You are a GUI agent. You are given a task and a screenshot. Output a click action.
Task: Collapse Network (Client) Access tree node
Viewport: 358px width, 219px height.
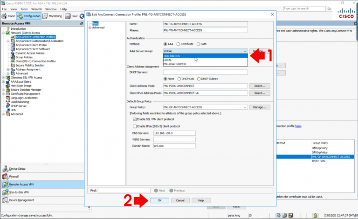3,33
